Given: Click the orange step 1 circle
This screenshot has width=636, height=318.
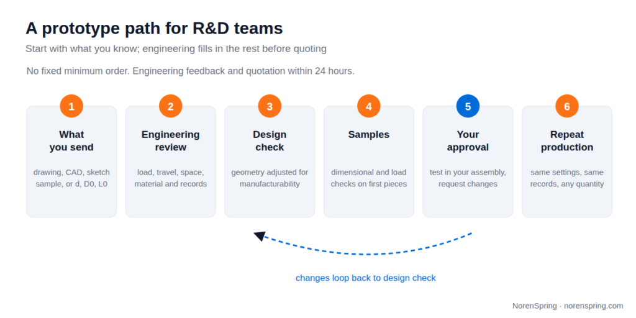Looking at the screenshot, I should point(71,106).
